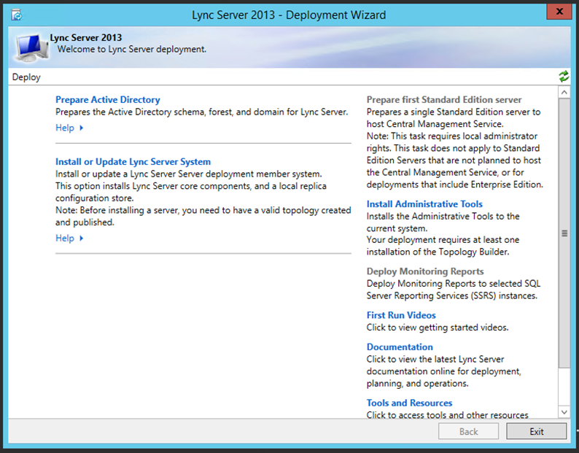
Task: Click greyed Prepare first Standard Edition server heading
Action: tap(444, 100)
